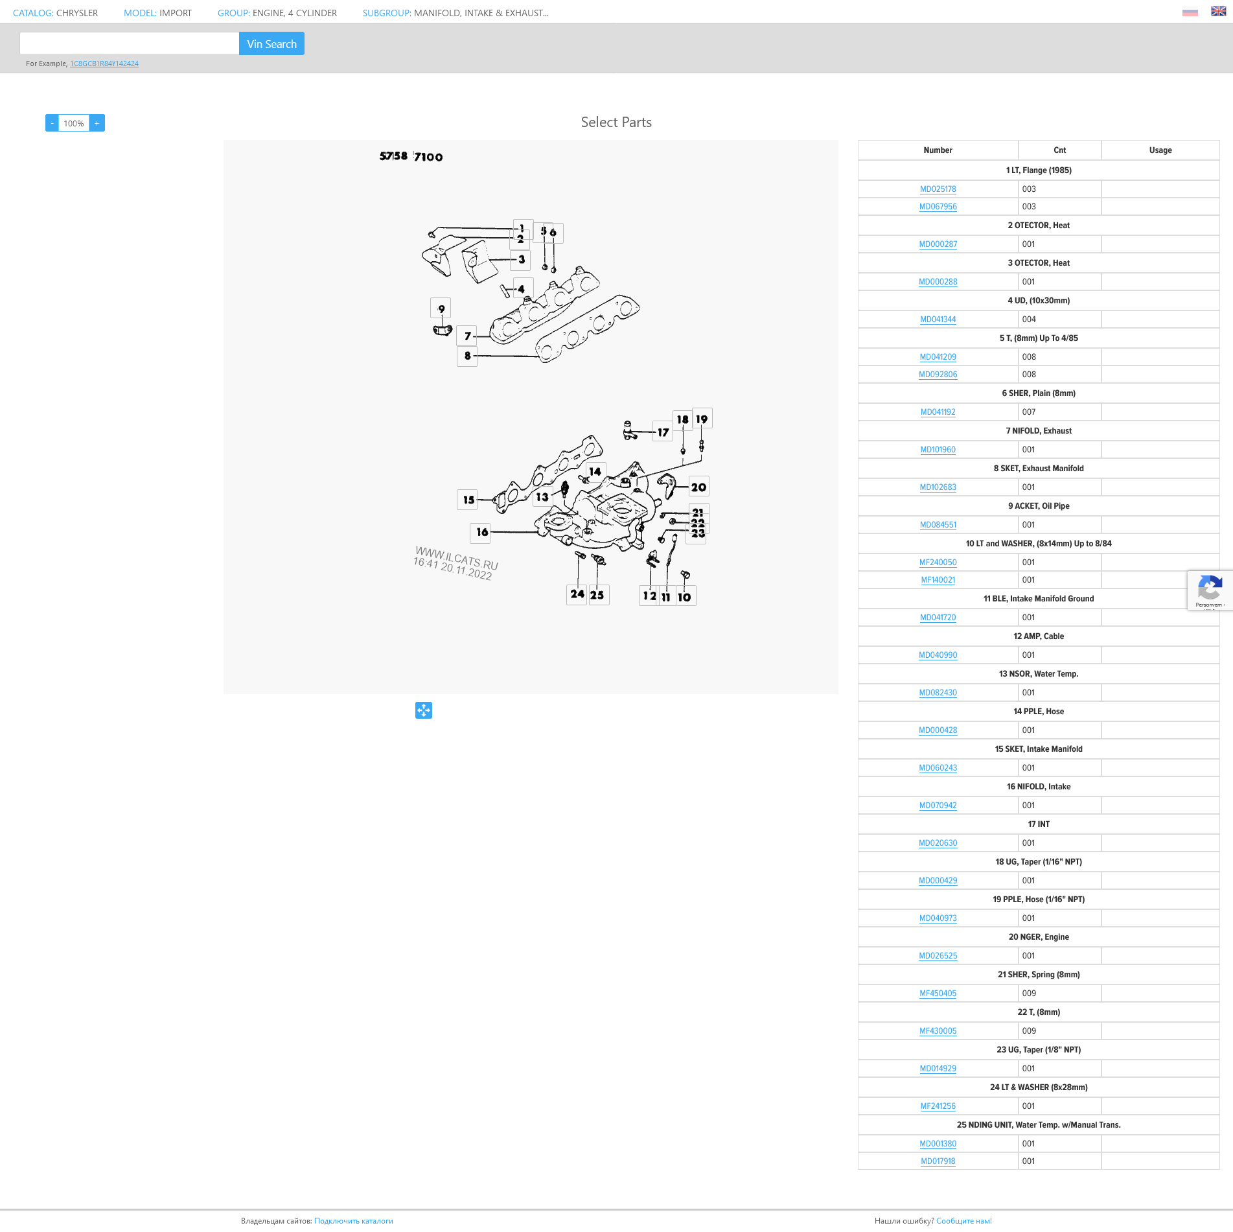
Task: Select callout 17 on the diagram
Action: point(663,432)
